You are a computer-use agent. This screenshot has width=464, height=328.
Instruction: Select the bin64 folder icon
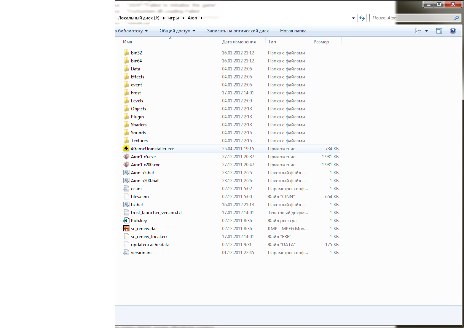click(x=126, y=61)
